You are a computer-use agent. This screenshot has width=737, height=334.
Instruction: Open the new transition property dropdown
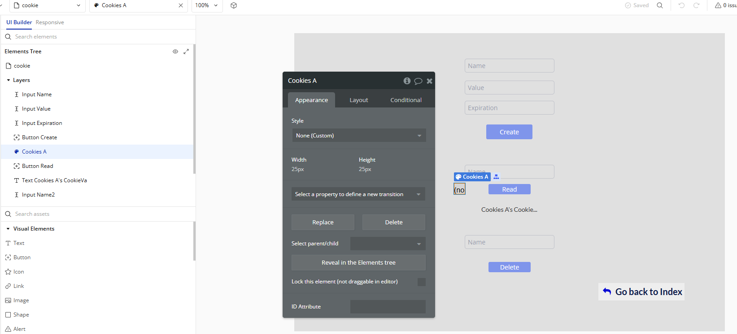click(358, 194)
